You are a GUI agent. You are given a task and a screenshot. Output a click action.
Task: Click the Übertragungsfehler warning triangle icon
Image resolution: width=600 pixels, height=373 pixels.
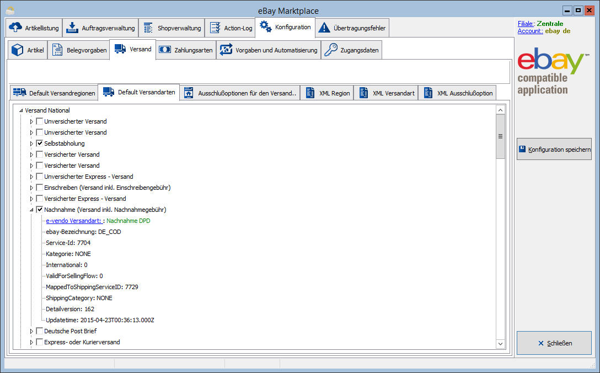[x=324, y=28]
